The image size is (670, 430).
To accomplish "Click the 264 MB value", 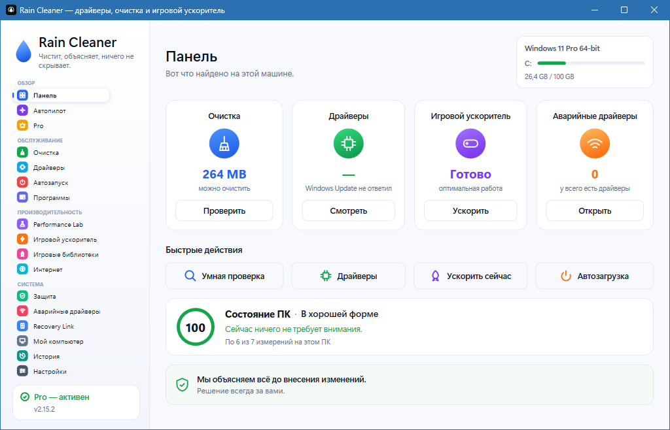I will (224, 174).
